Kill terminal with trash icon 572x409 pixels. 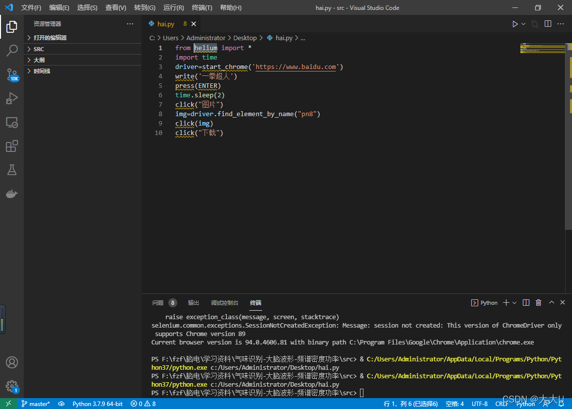point(538,303)
